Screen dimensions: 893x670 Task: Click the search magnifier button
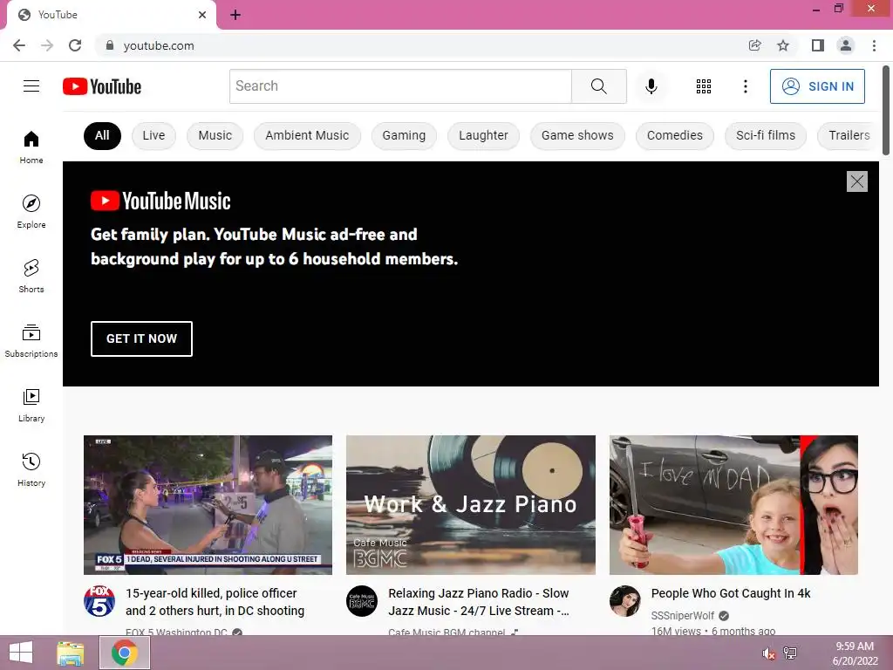pos(598,86)
